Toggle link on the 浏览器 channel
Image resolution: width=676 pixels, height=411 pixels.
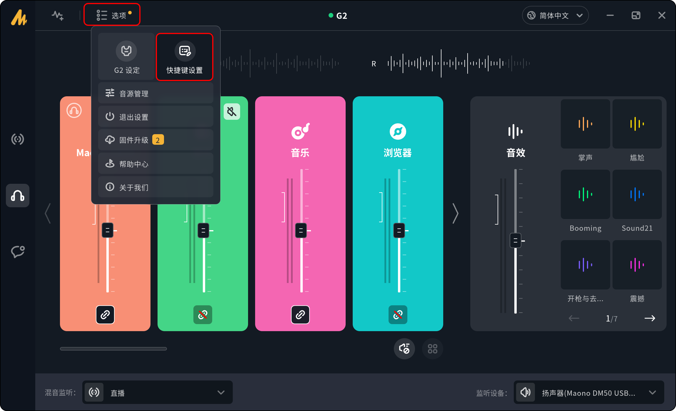398,315
